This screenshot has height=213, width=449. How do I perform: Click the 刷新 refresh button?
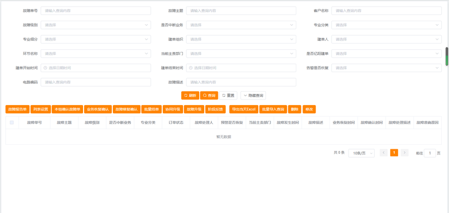(190, 96)
